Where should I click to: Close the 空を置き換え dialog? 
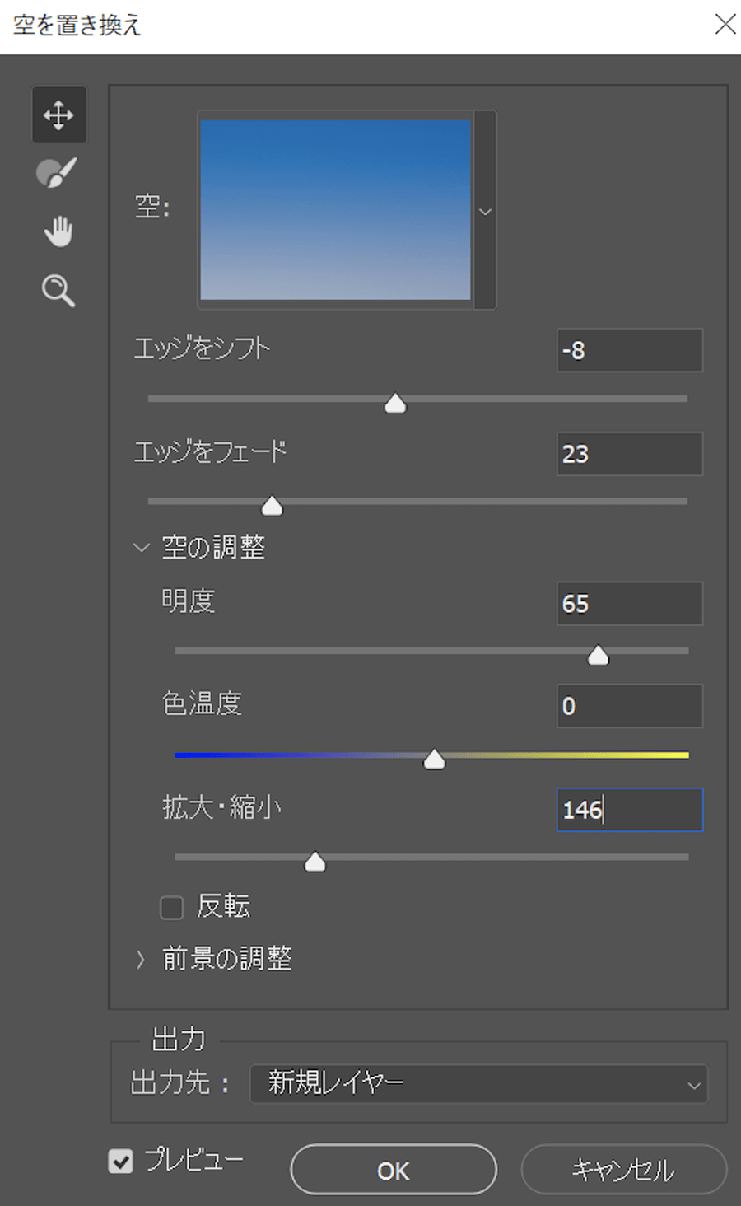(725, 24)
